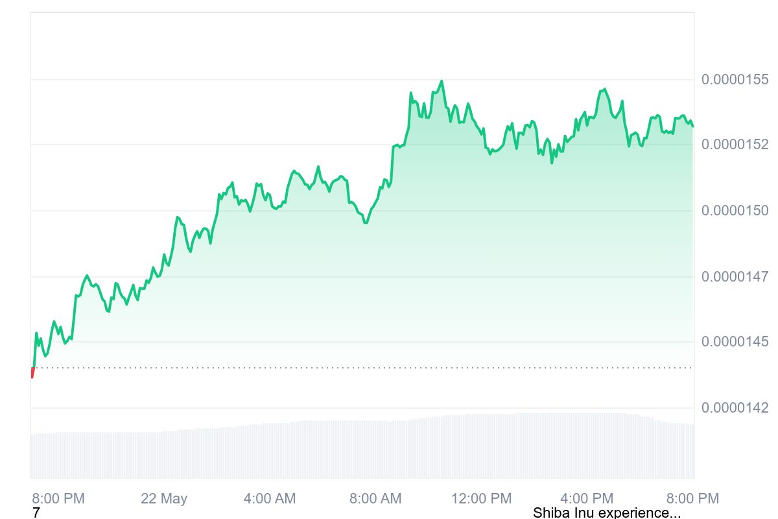Image resolution: width=778 pixels, height=519 pixels.
Task: Select the 8:00 AM time label
Action: tap(375, 498)
